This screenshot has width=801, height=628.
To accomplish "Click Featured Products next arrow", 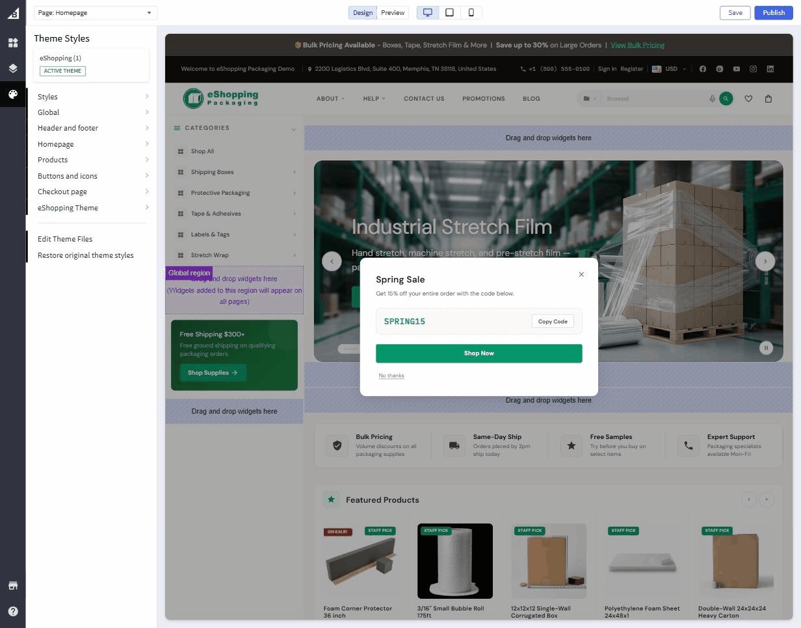I will point(767,499).
